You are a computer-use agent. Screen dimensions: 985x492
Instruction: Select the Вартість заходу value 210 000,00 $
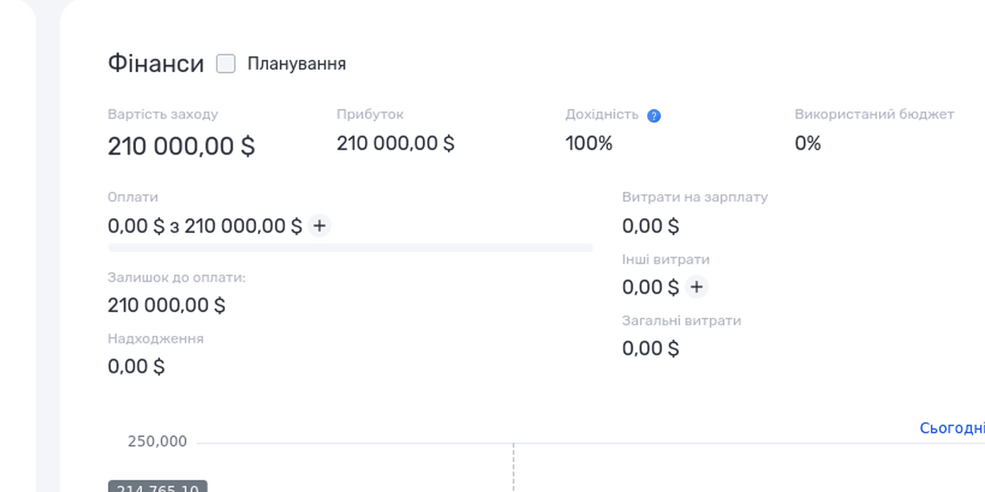[x=181, y=147]
